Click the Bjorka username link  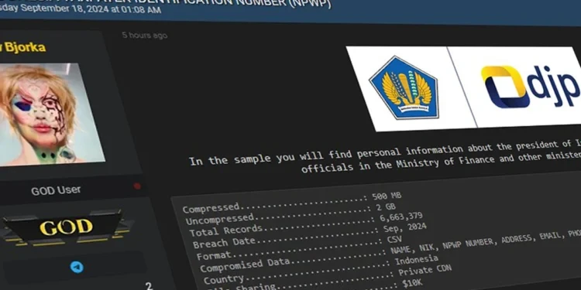pyautogui.click(x=22, y=47)
